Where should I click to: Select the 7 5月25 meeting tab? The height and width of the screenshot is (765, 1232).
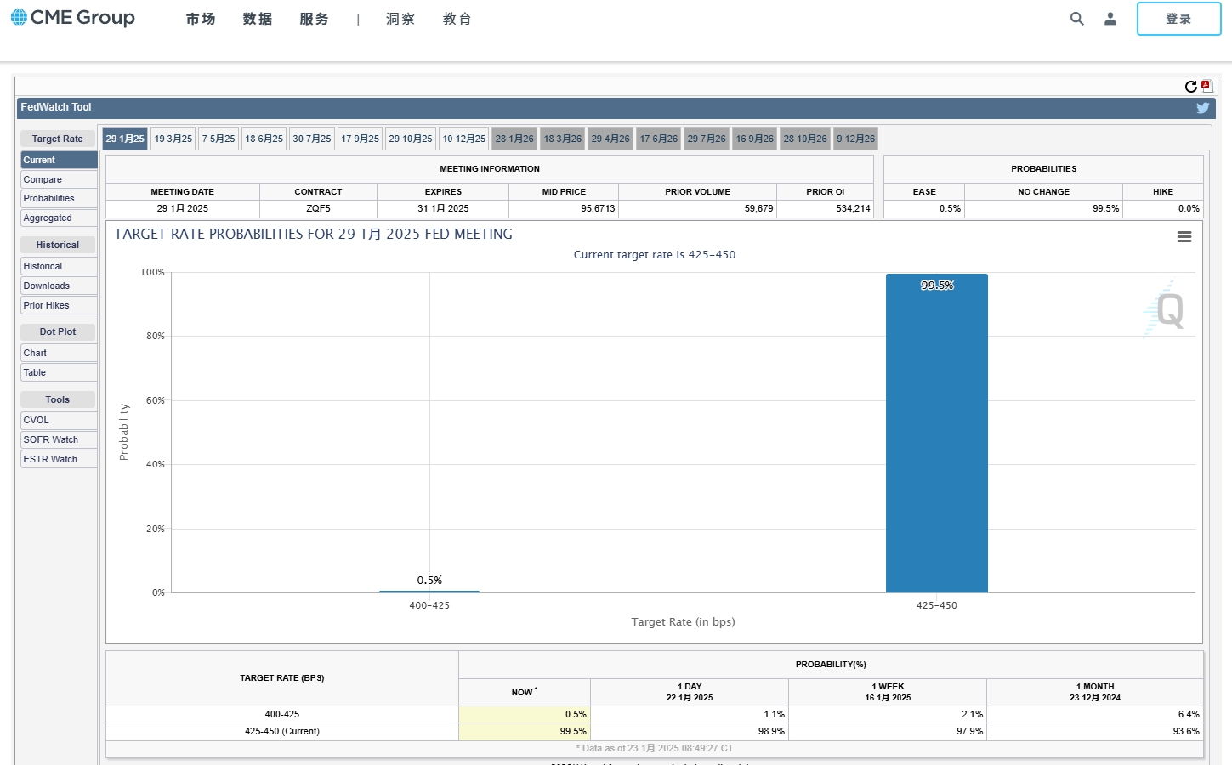(x=219, y=139)
